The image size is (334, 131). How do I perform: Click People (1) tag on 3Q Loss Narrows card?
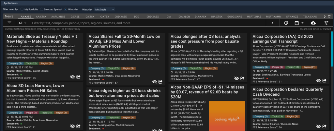tap(32, 113)
